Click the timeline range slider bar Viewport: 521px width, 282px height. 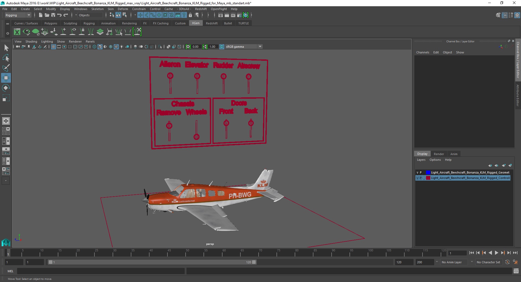pyautogui.click(x=152, y=262)
